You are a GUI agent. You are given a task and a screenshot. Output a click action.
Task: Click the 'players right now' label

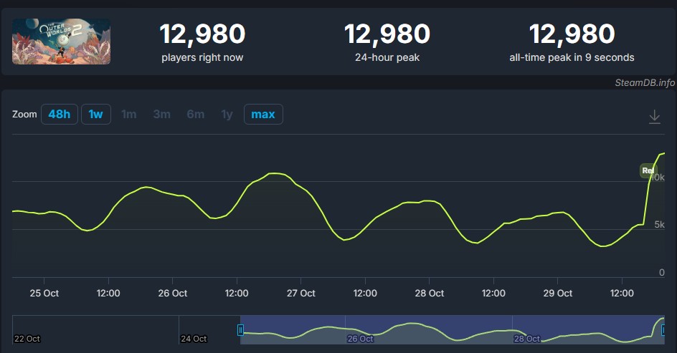coord(202,57)
